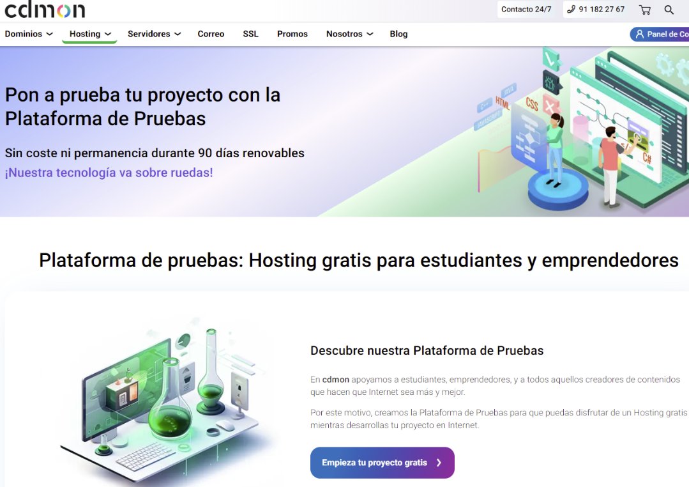
Task: Click the phone handset icon
Action: click(x=571, y=9)
